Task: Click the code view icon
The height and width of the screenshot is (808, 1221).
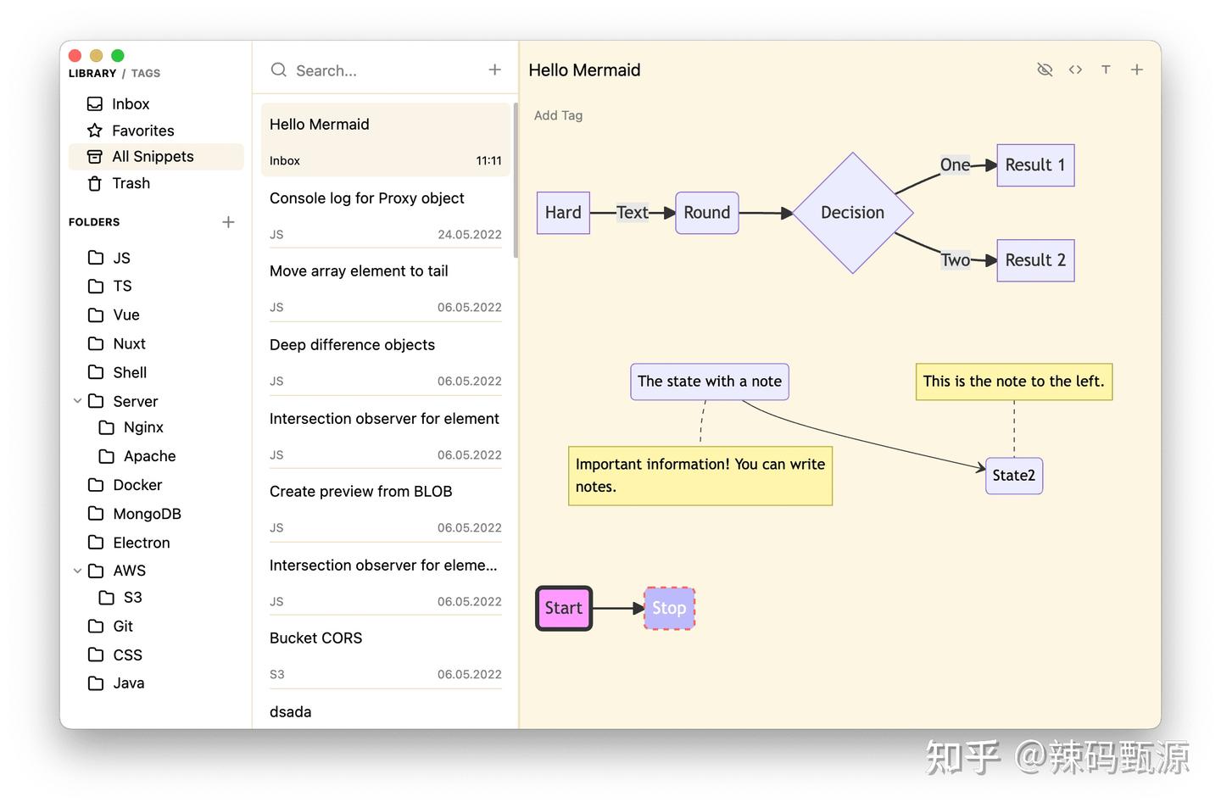Action: (x=1075, y=70)
